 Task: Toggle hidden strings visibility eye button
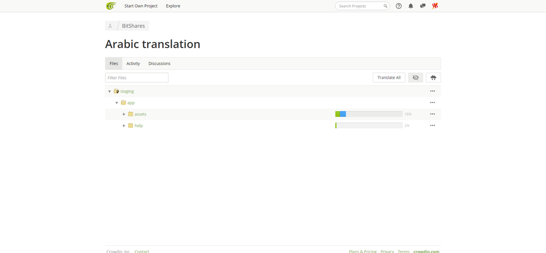[x=415, y=78]
